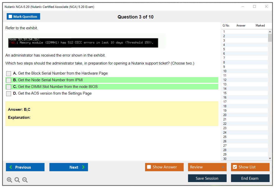Check answer option C DIMM Slot Number

click(9, 87)
